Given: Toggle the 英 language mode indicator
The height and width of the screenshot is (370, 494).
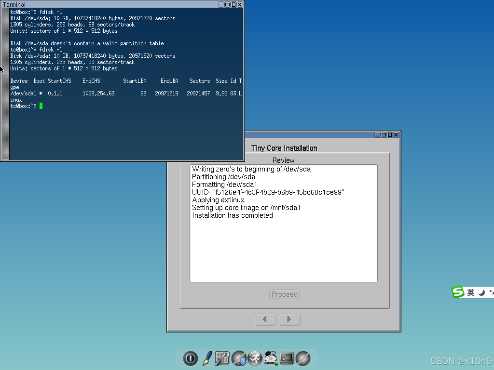Looking at the screenshot, I should coord(471,292).
